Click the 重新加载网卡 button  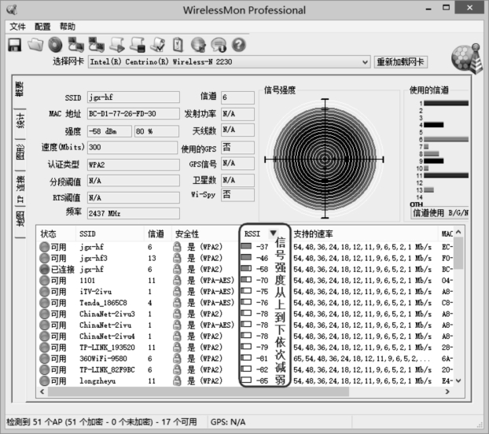point(400,62)
